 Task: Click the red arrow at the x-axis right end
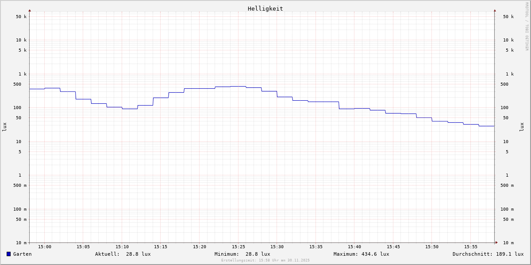tap(496, 242)
